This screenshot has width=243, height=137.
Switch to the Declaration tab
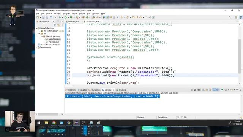[95, 90]
